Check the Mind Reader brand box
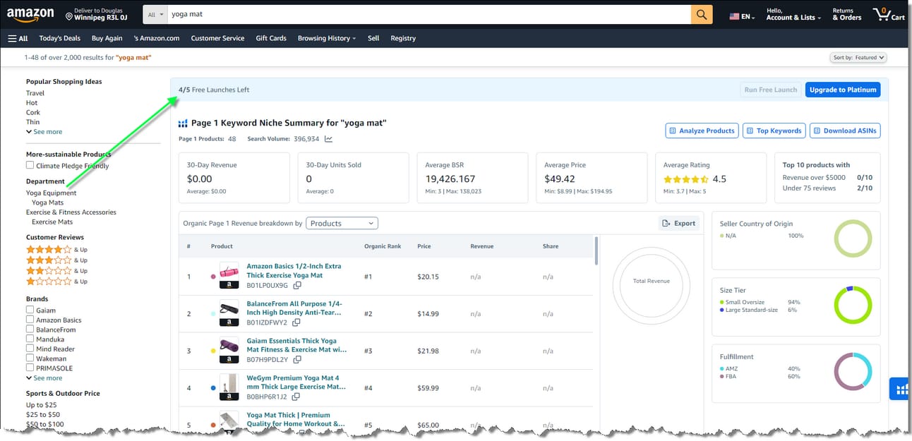Screen dimensions: 912x441 (30, 349)
